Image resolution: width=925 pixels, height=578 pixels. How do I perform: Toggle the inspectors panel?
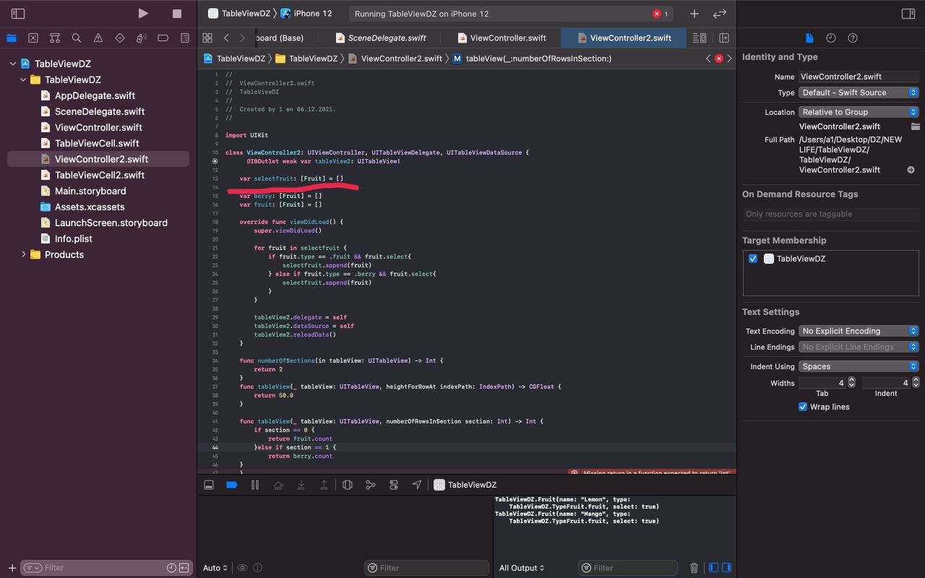(x=908, y=14)
